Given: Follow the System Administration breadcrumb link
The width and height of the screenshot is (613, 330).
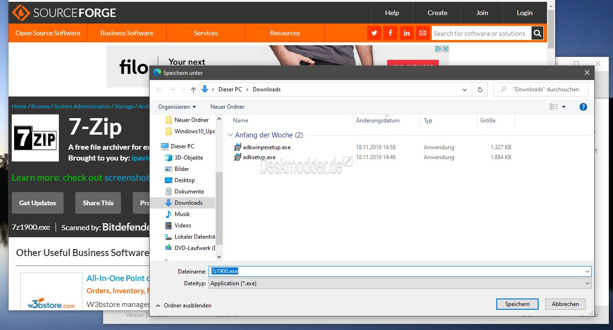Looking at the screenshot, I should pos(82,106).
